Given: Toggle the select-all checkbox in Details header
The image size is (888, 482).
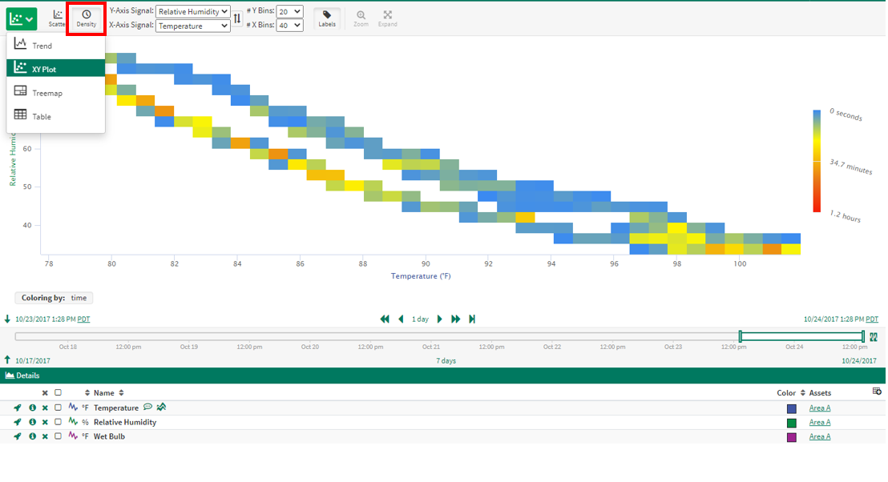Looking at the screenshot, I should point(58,393).
